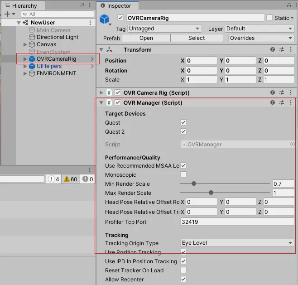The image size is (298, 285).
Task: Click the Inspector panel lock icon
Action: (288, 5)
